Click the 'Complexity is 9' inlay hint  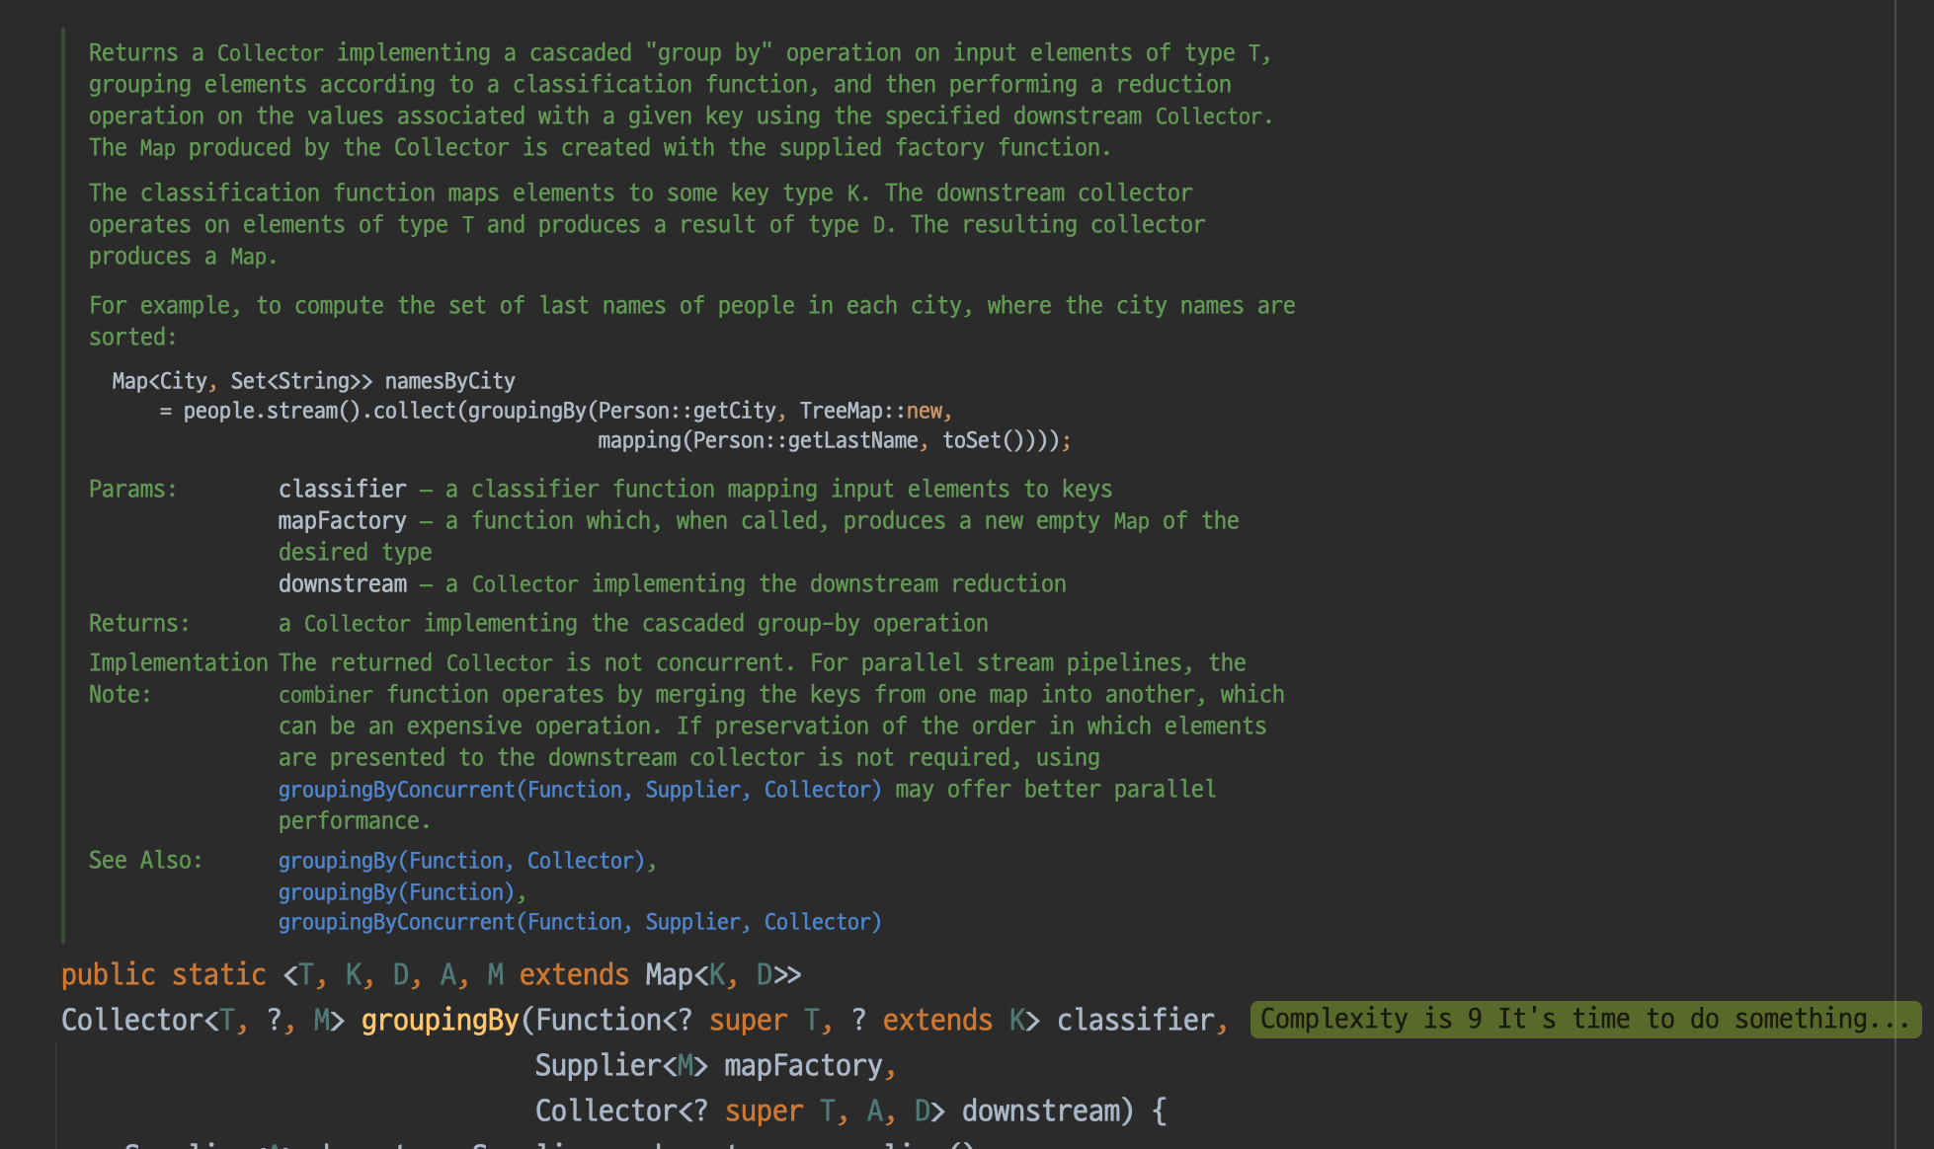(1584, 1019)
